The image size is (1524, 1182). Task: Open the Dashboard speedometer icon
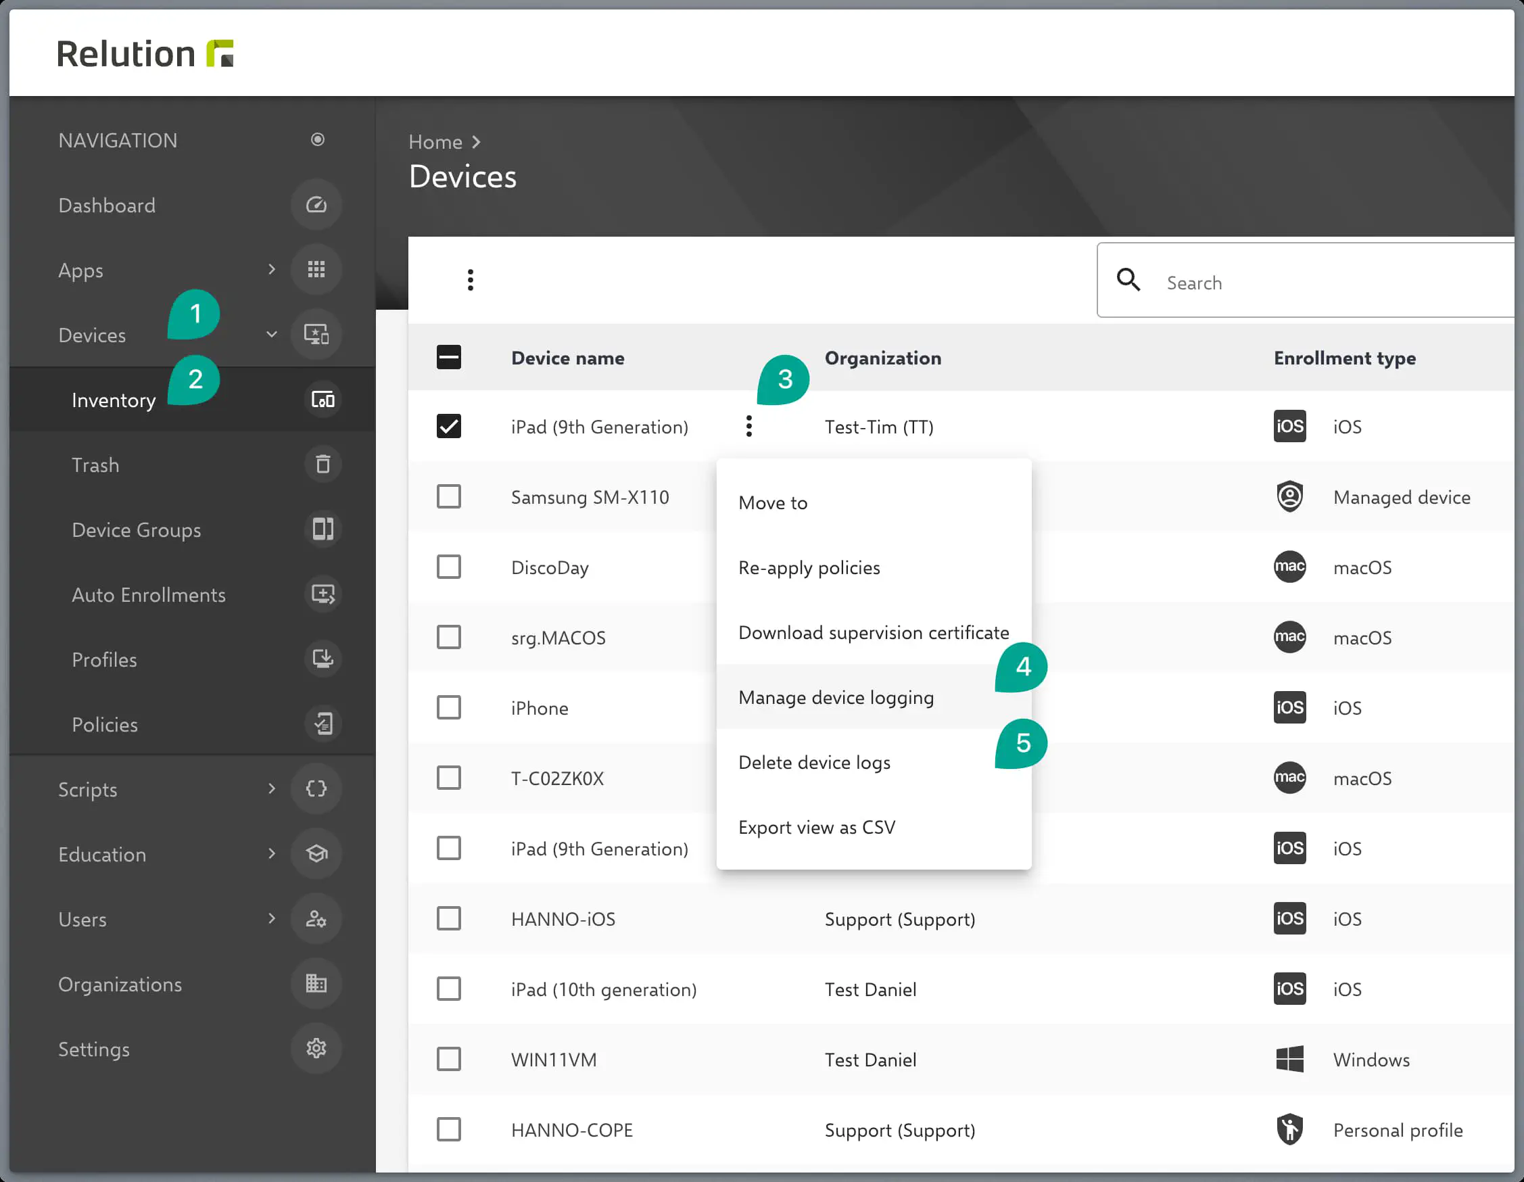[x=316, y=204]
